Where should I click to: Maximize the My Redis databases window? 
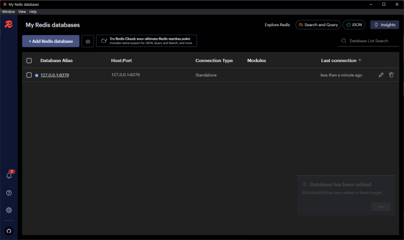tap(384, 4)
